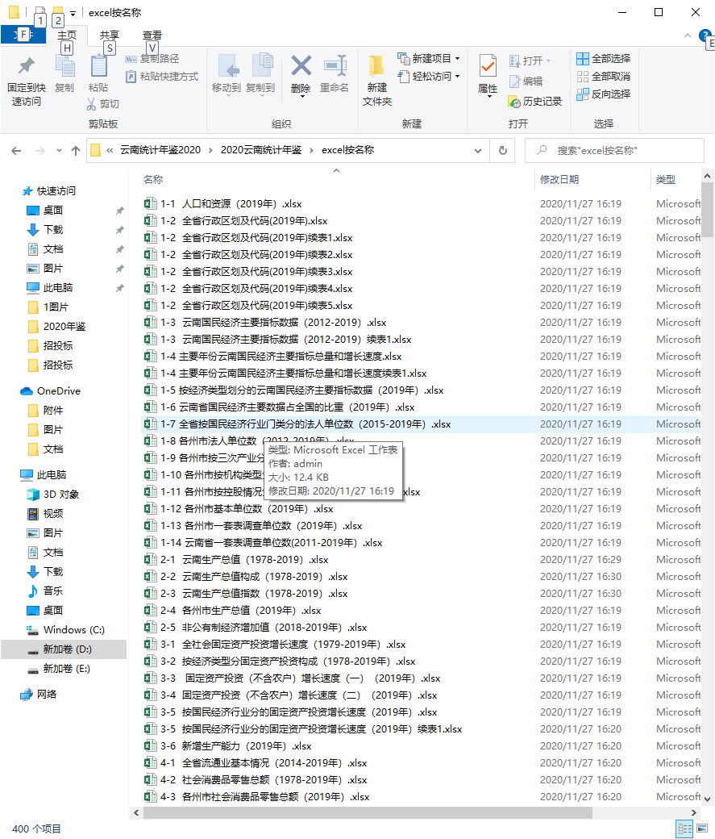Click Excel icon of 2-5 非公有制经济增加值 file

(150, 627)
